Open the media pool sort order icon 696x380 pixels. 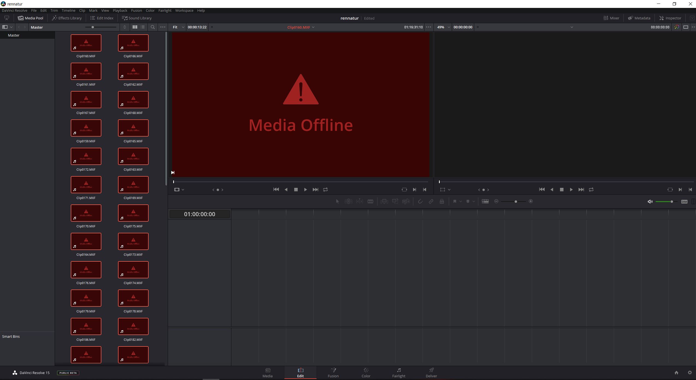pyautogui.click(x=125, y=27)
